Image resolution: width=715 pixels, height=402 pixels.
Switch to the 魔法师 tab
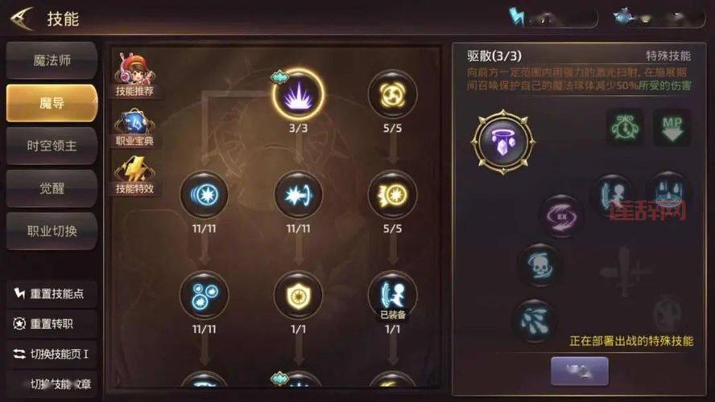pos(52,60)
